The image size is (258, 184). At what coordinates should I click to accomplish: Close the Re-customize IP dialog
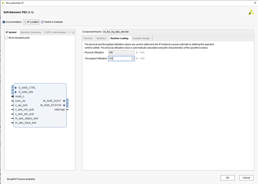point(255,3)
